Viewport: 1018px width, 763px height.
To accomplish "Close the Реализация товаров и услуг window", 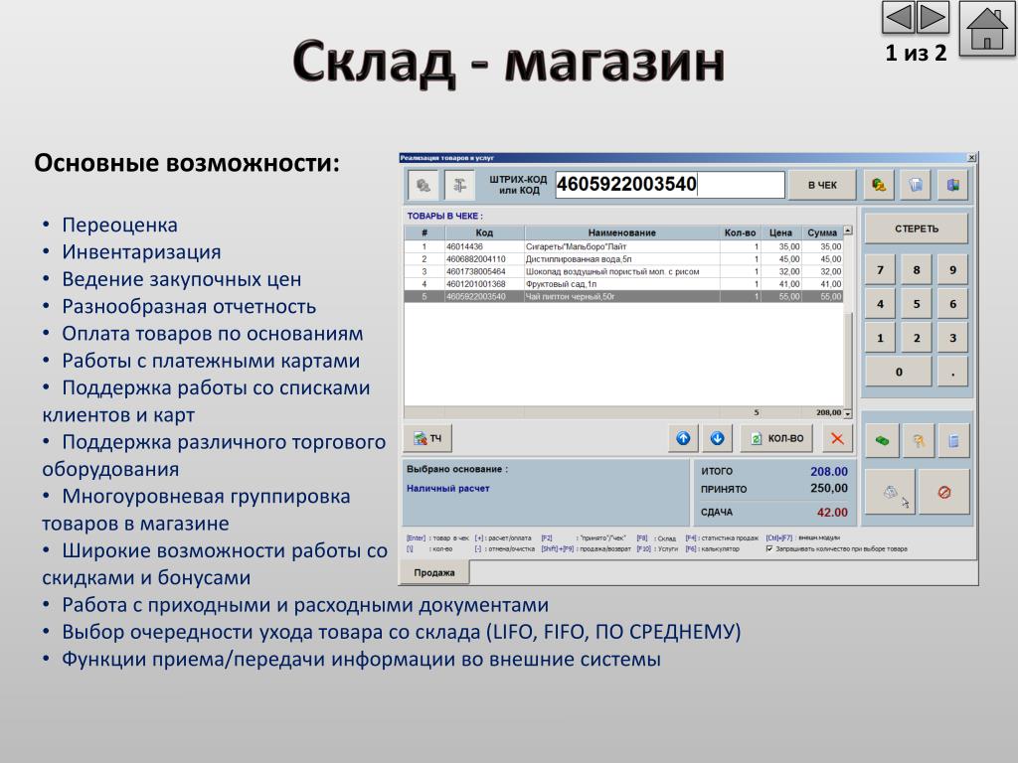I will pyautogui.click(x=971, y=158).
